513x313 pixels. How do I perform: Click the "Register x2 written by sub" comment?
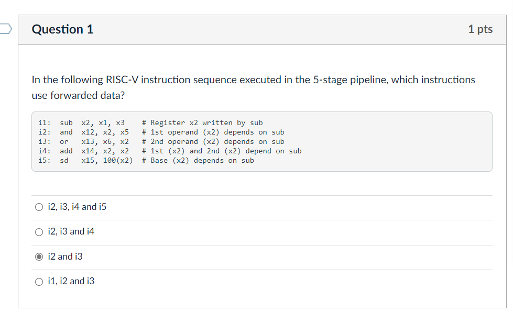coord(202,123)
